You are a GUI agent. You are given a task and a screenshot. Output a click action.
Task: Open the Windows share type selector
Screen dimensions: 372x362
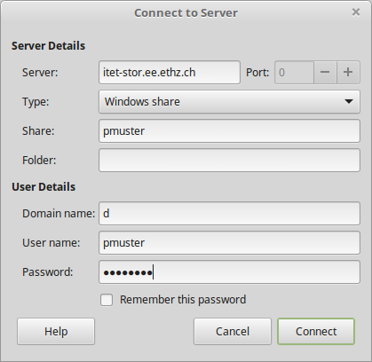[229, 101]
